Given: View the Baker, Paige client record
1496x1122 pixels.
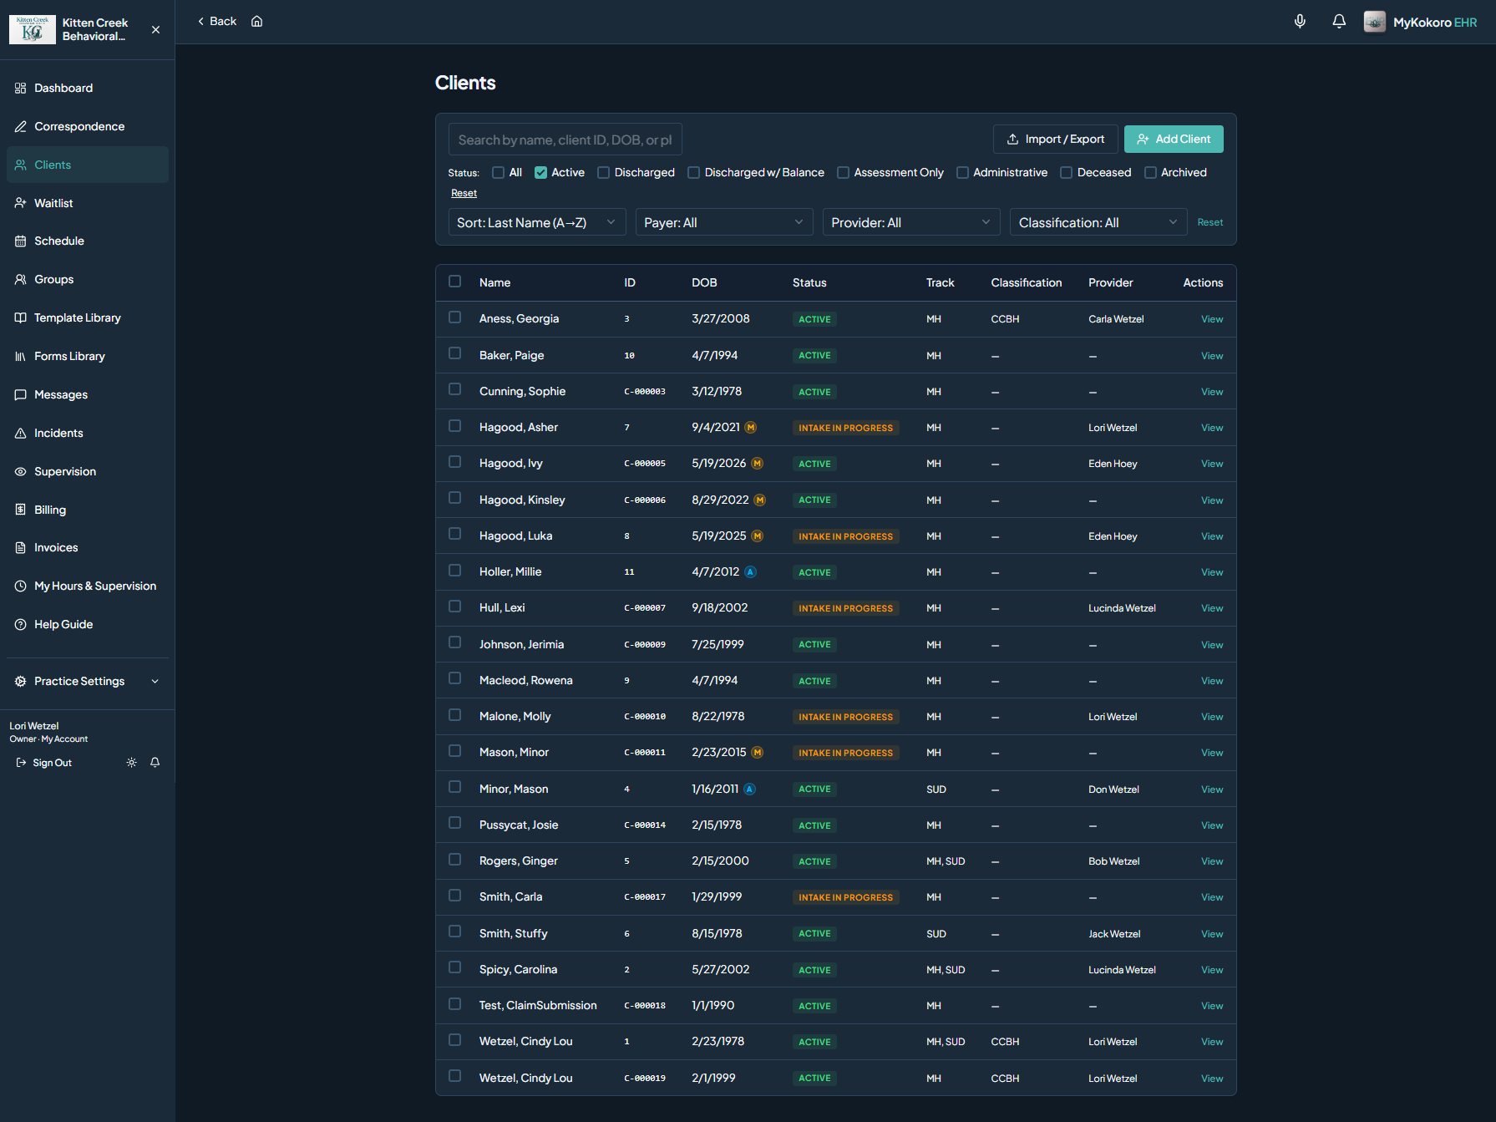Looking at the screenshot, I should click(1212, 356).
